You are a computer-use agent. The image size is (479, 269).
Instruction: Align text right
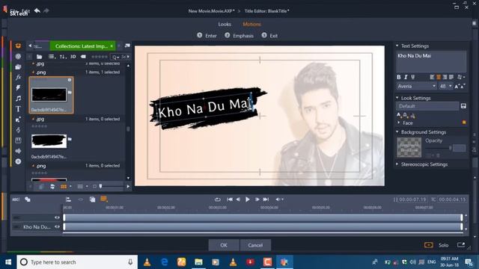click(x=445, y=77)
